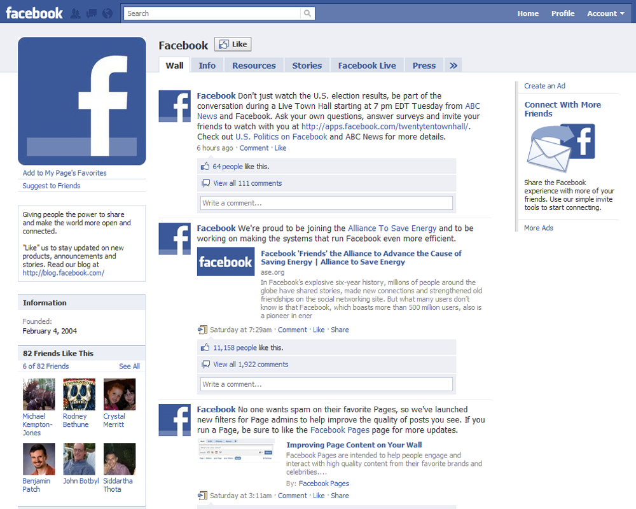Click Like under the 6 hours ago post
The width and height of the screenshot is (636, 509).
(280, 148)
